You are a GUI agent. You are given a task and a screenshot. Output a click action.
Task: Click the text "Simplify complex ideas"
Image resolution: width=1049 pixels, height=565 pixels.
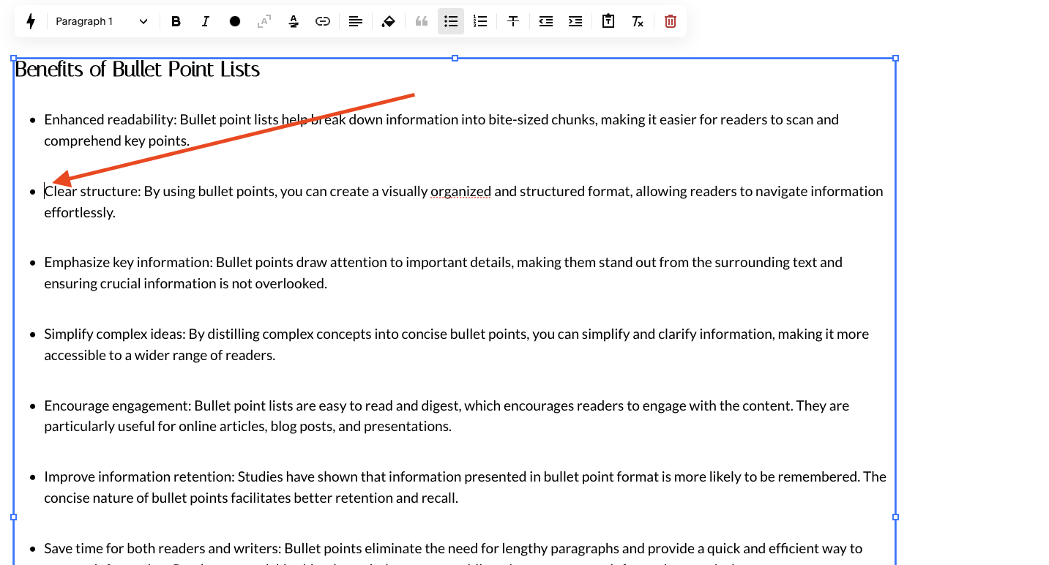click(113, 334)
